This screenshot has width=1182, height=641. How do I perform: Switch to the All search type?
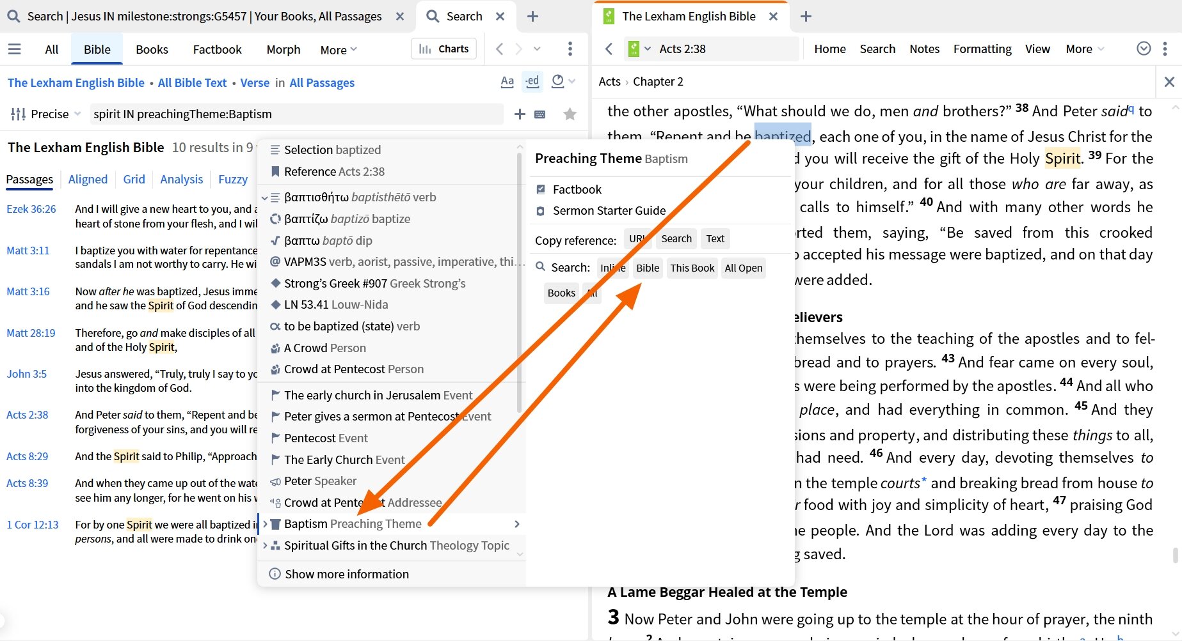pos(52,49)
